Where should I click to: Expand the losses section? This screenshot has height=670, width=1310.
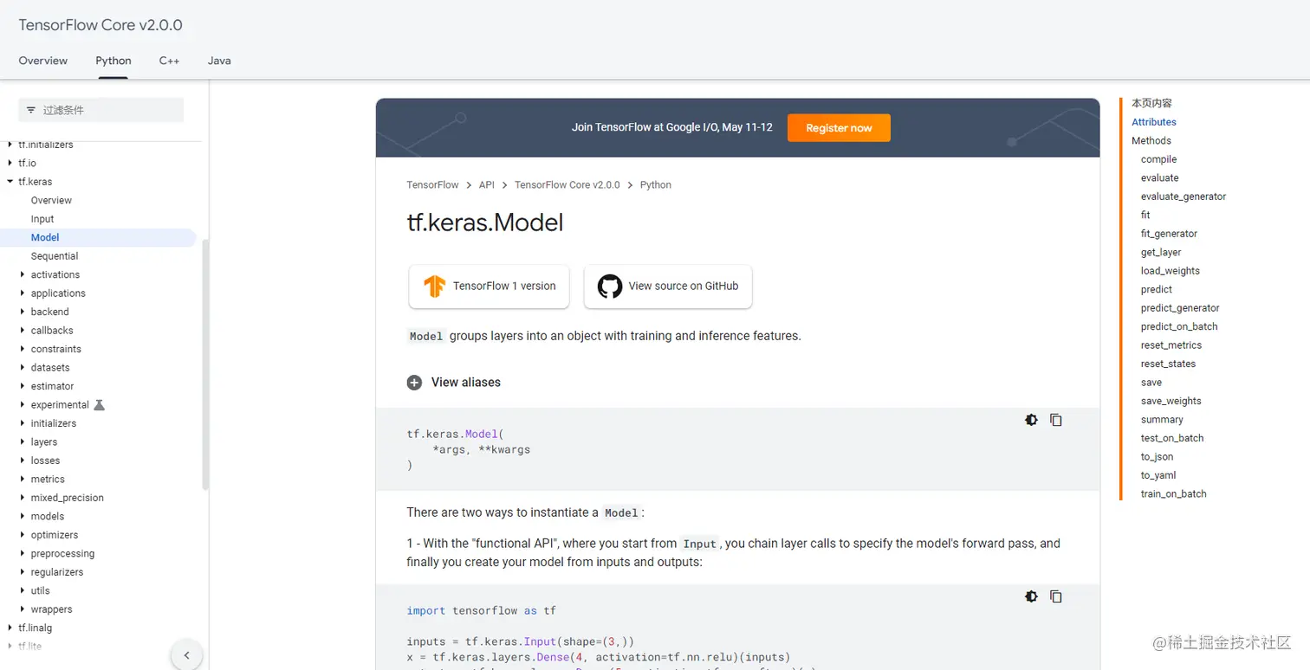click(23, 461)
